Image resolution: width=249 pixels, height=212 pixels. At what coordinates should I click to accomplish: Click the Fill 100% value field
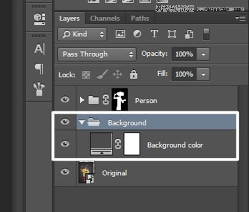[184, 74]
